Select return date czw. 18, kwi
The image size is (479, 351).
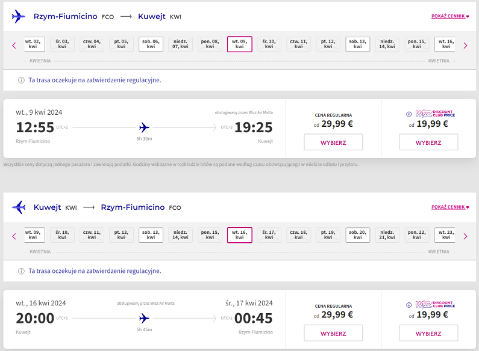(x=299, y=235)
